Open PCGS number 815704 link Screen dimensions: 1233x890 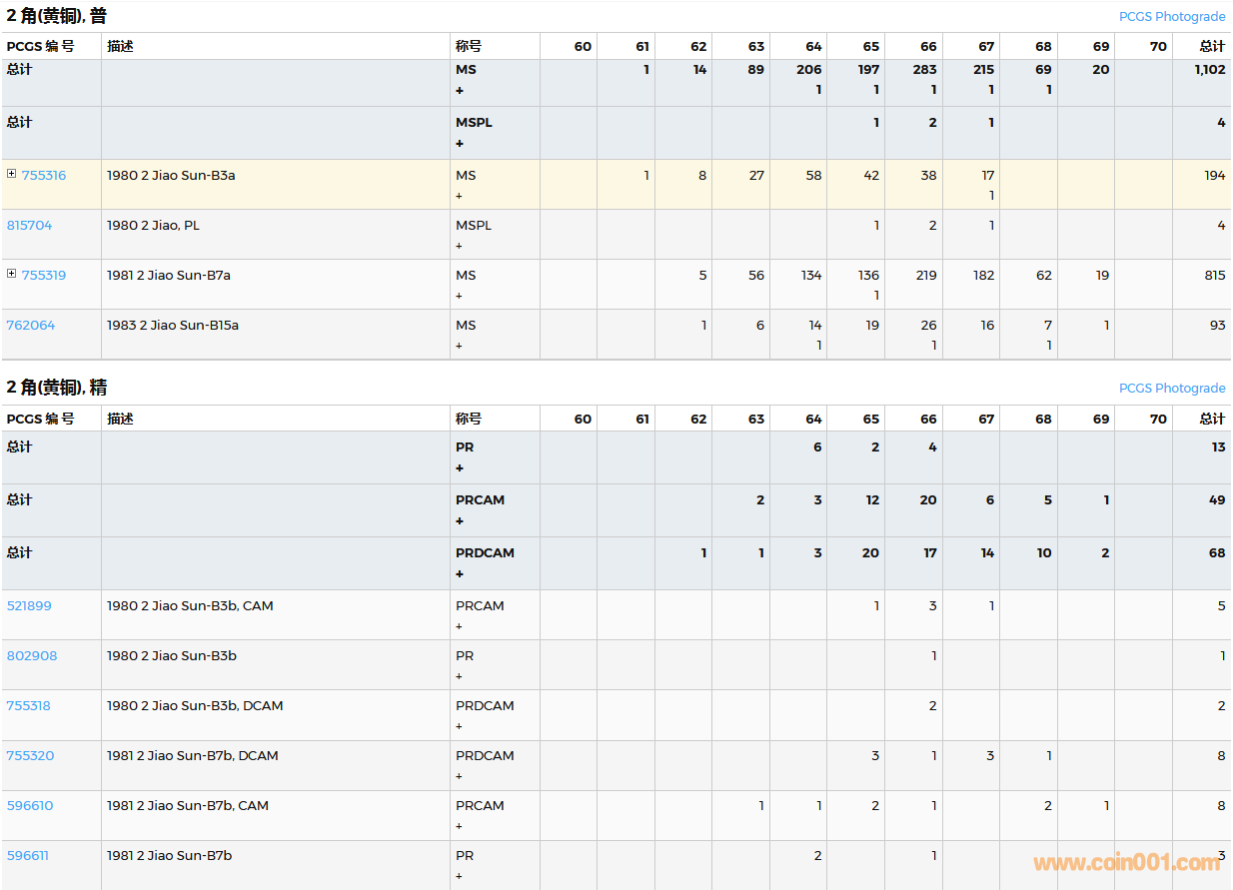[29, 226]
